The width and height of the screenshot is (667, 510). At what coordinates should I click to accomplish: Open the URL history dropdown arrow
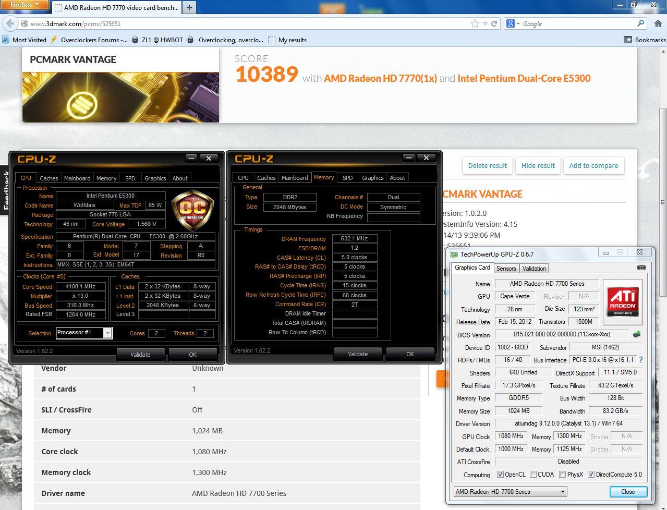tap(485, 23)
